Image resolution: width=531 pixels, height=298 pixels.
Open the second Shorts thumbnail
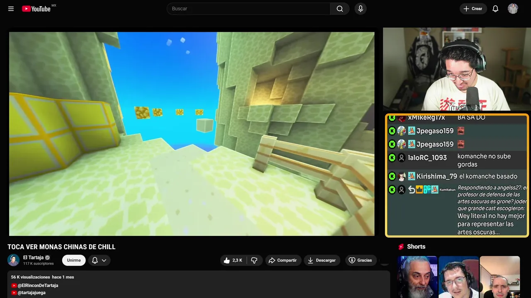point(458,277)
